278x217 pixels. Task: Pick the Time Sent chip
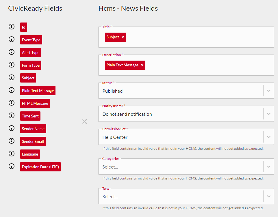click(30, 116)
